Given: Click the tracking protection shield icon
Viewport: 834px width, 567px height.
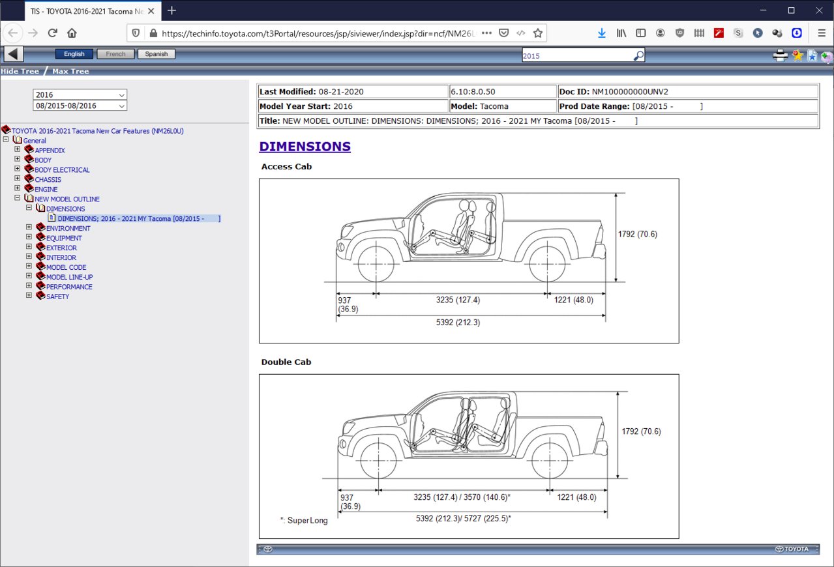Looking at the screenshot, I should click(136, 33).
